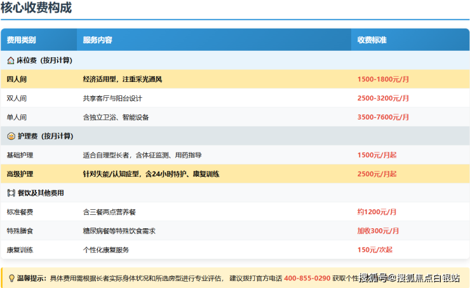The height and width of the screenshot is (288, 470).
Task: Click the phone number 400-855-0290
Action: 307,278
